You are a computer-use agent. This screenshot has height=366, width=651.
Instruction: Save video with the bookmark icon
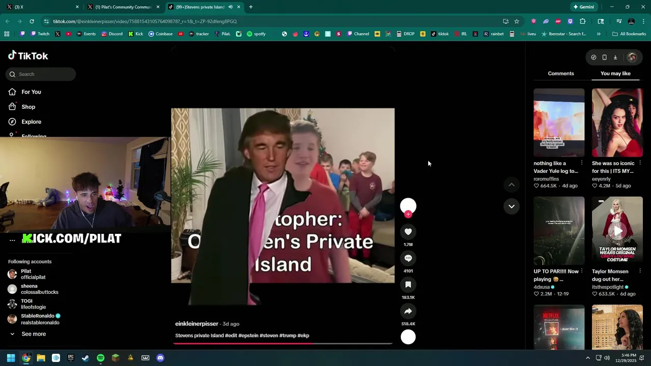(x=408, y=285)
